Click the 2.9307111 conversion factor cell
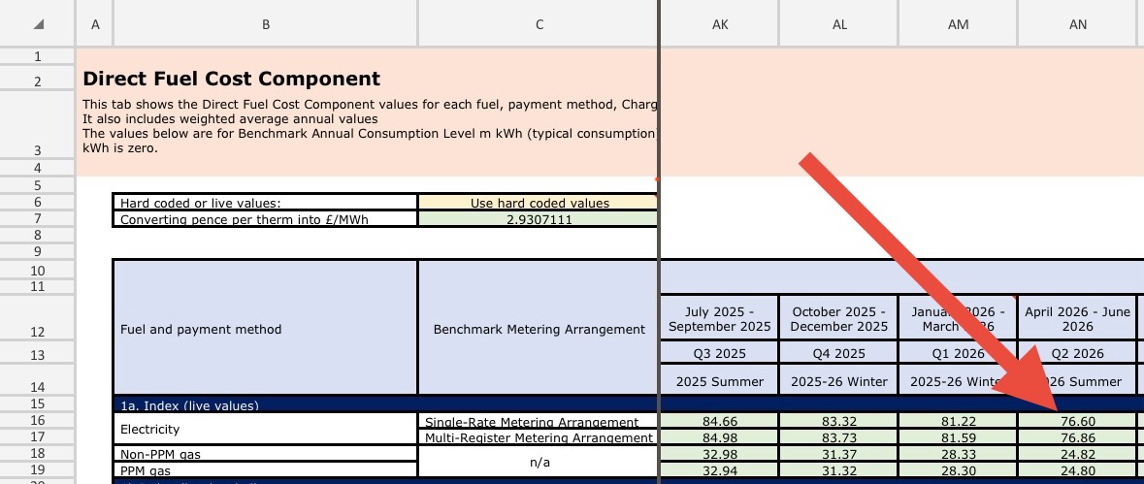 pyautogui.click(x=539, y=219)
